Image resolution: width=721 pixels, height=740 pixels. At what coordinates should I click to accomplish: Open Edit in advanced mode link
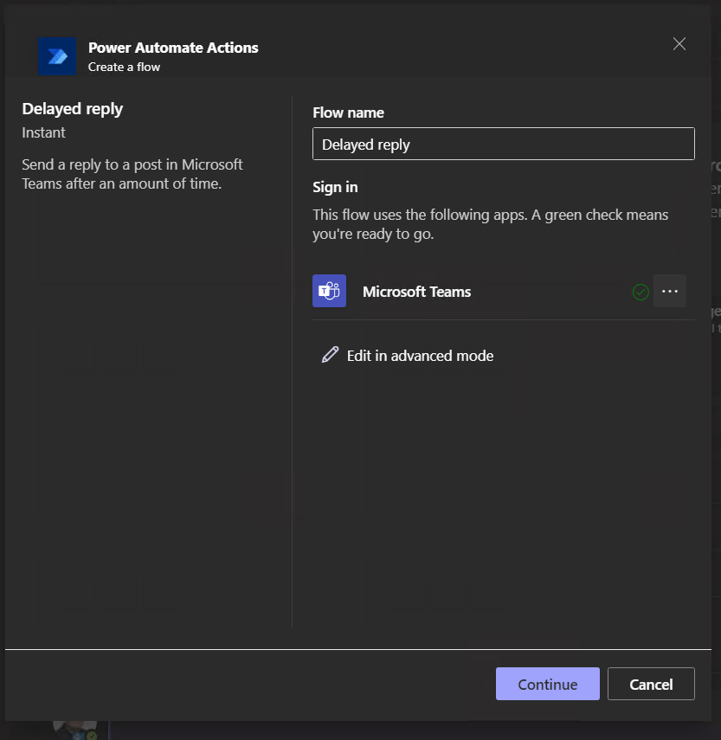click(x=420, y=356)
